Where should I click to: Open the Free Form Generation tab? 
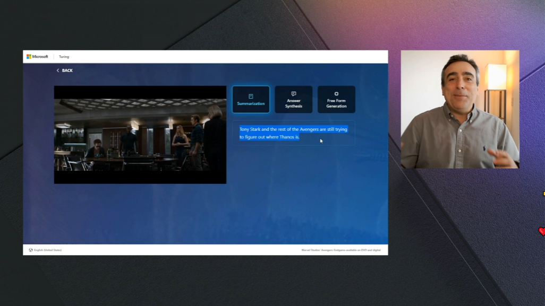[x=336, y=103]
